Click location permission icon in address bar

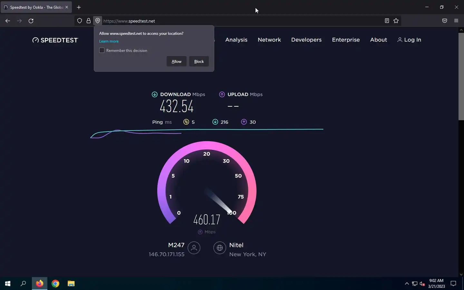[x=98, y=21]
